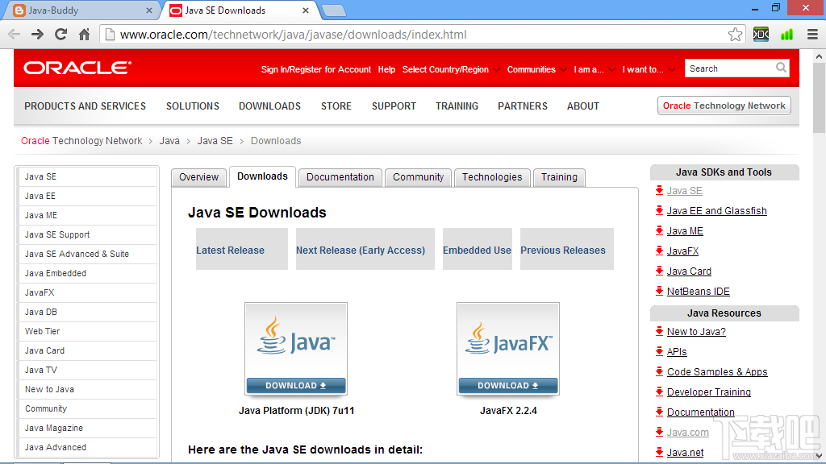Screen dimensions: 826x464
Task: Open the SUPPORT menu
Action: click(x=394, y=106)
